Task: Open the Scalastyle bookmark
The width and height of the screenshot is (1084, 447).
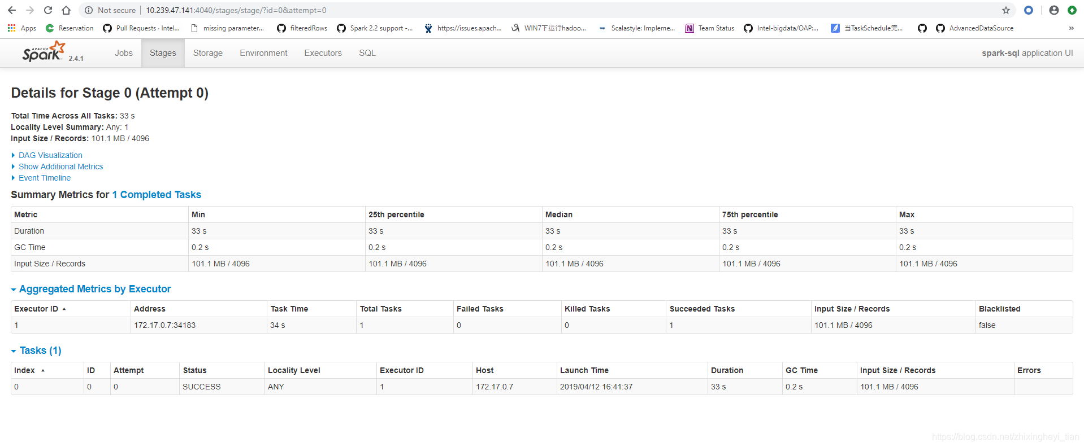Action: pos(636,28)
